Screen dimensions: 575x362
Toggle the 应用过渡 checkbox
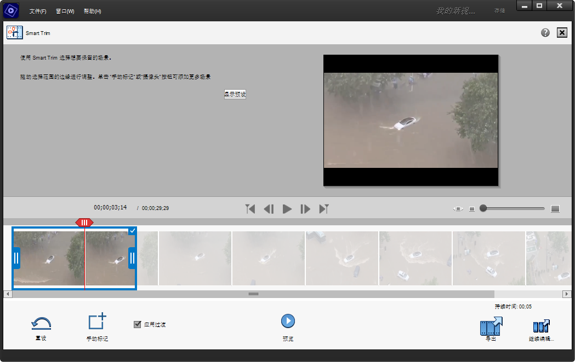pyautogui.click(x=138, y=324)
